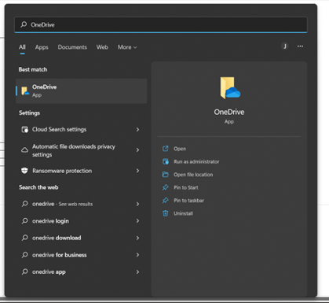Click the OneDrive app icon in Best match
This screenshot has width=329, height=303.
(25, 91)
